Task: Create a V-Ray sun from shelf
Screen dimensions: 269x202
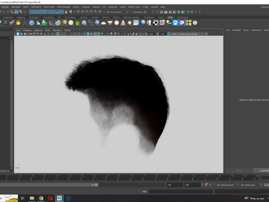Action: click(x=129, y=23)
